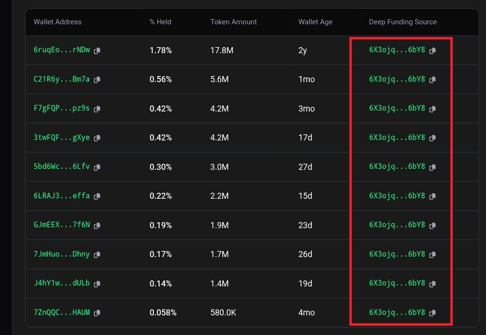Copy funding source in 3twFQF...gXye row
Image resolution: width=486 pixels, height=335 pixels.
coord(432,138)
